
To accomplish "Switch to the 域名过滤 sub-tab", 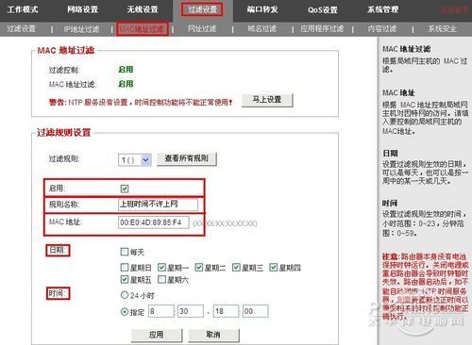I will pos(261,29).
